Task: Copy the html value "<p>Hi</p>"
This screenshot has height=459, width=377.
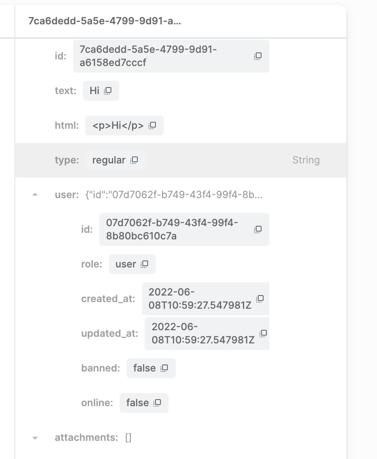Action: click(152, 125)
